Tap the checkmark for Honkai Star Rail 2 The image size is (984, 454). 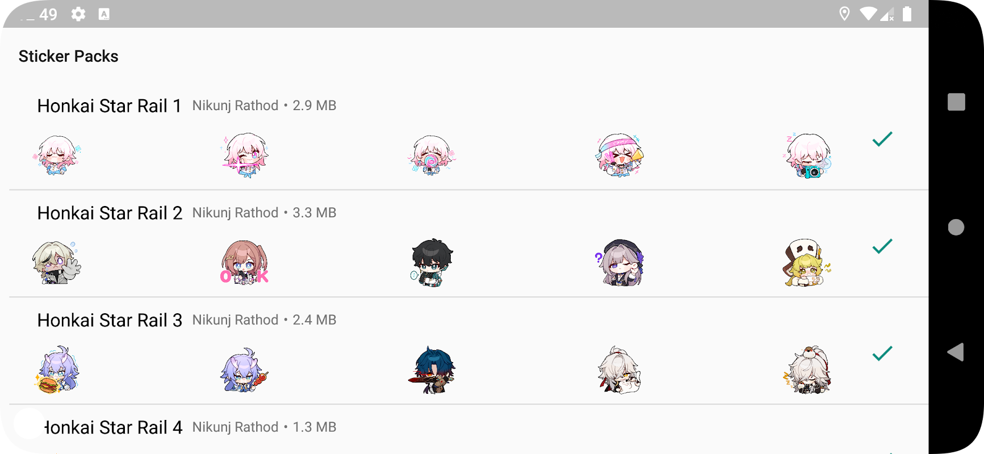click(x=882, y=246)
